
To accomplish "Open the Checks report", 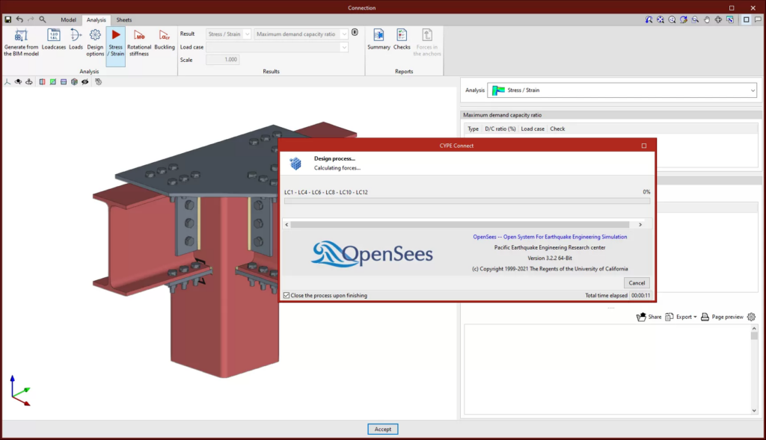I will tap(402, 40).
